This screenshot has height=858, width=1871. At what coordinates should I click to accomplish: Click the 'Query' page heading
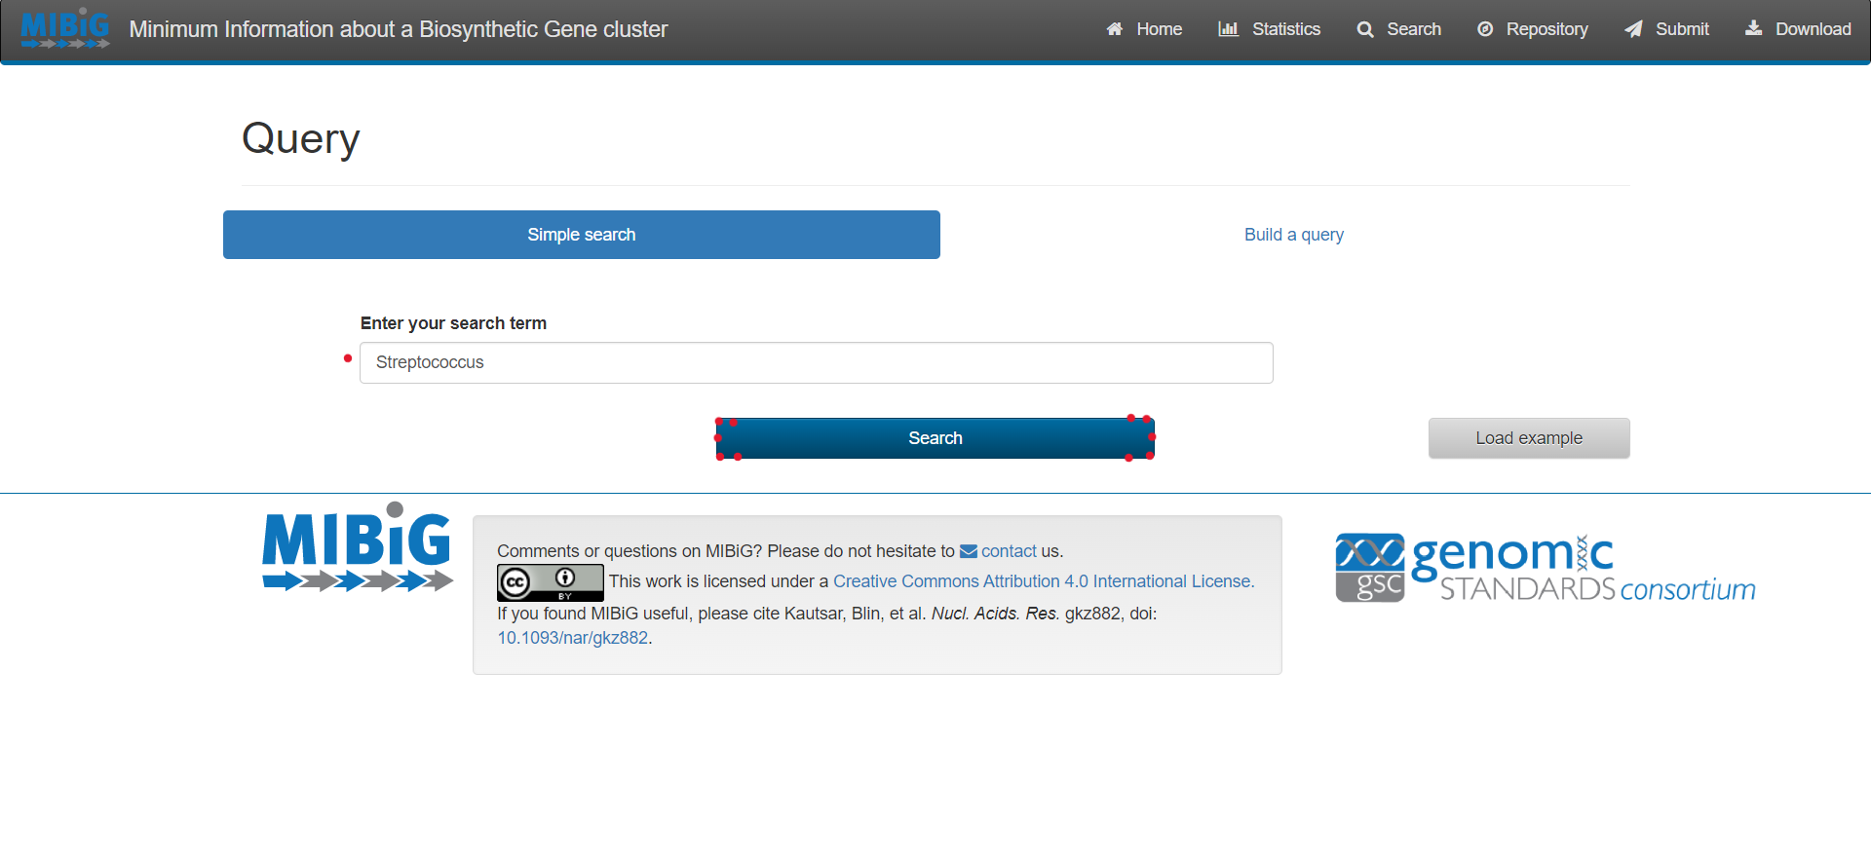pyautogui.click(x=301, y=138)
